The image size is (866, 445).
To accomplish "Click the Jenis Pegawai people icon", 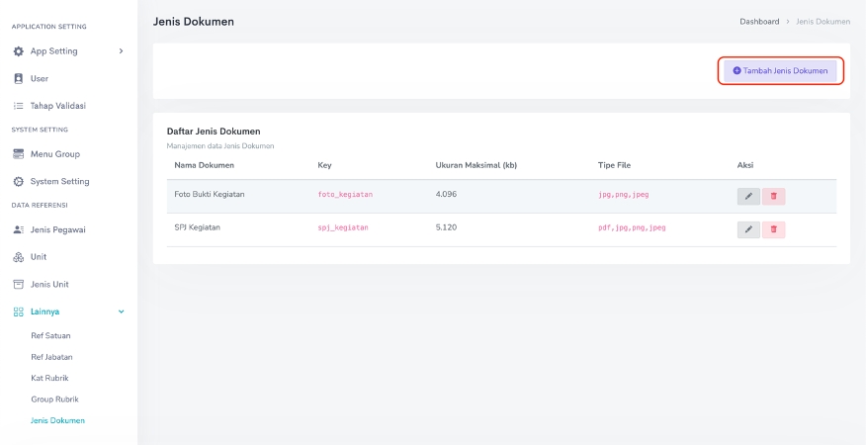I will point(18,229).
